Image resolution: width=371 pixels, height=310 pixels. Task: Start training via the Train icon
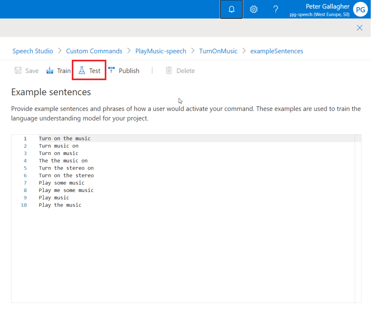point(50,70)
